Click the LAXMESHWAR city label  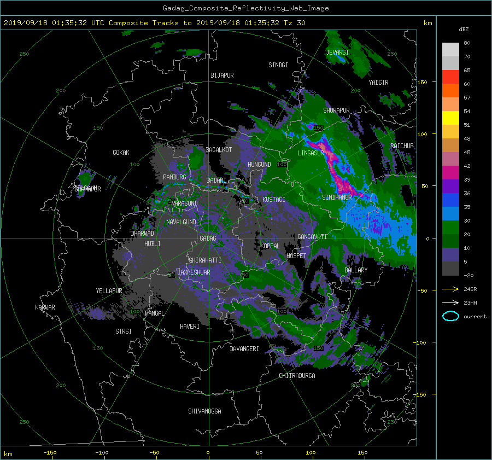click(194, 272)
